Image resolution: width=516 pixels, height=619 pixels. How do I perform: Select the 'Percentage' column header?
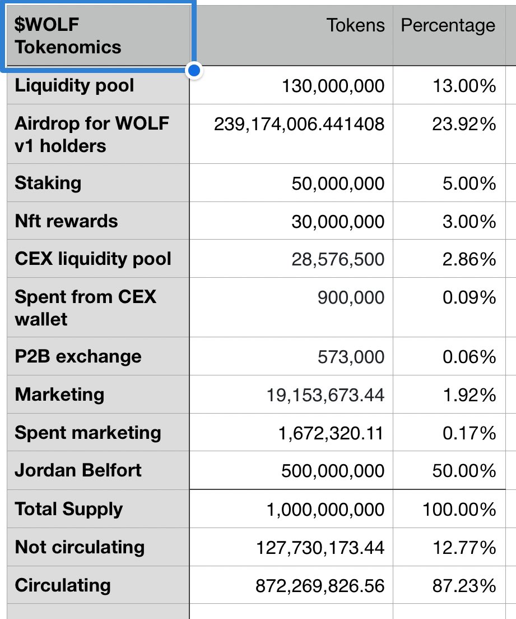click(449, 36)
